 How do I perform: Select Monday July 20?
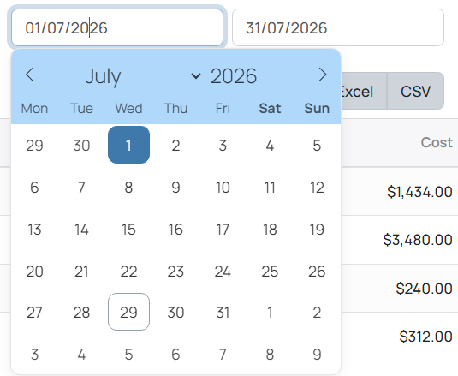[x=34, y=272]
